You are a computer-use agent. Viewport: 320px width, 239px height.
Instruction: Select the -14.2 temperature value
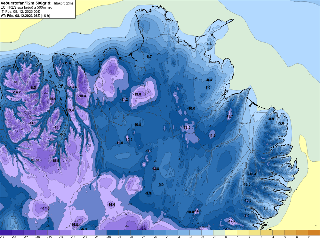click(17, 92)
